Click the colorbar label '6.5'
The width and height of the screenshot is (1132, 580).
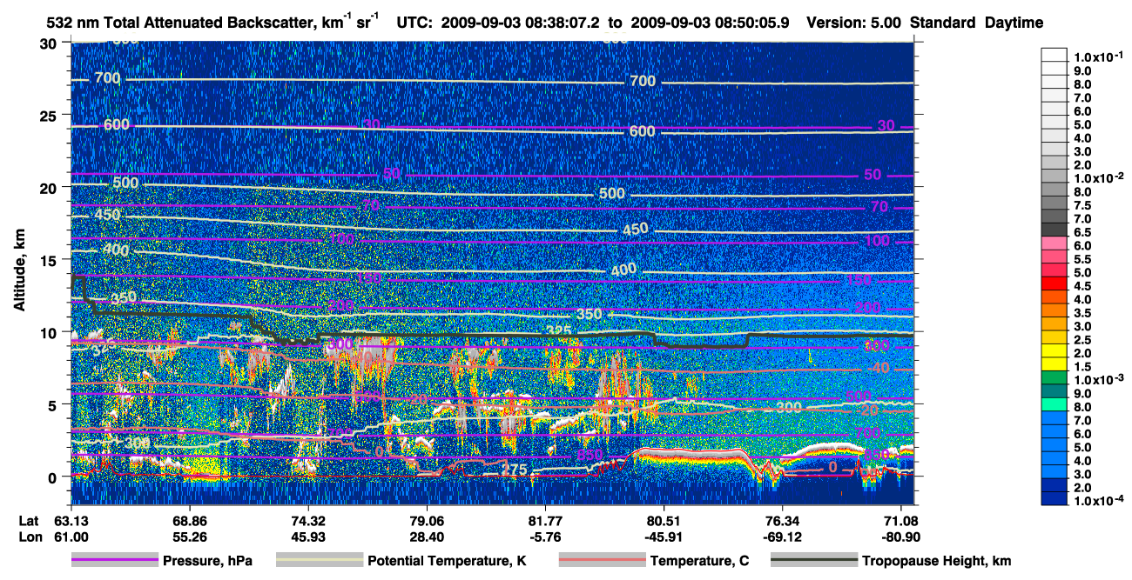1082,232
